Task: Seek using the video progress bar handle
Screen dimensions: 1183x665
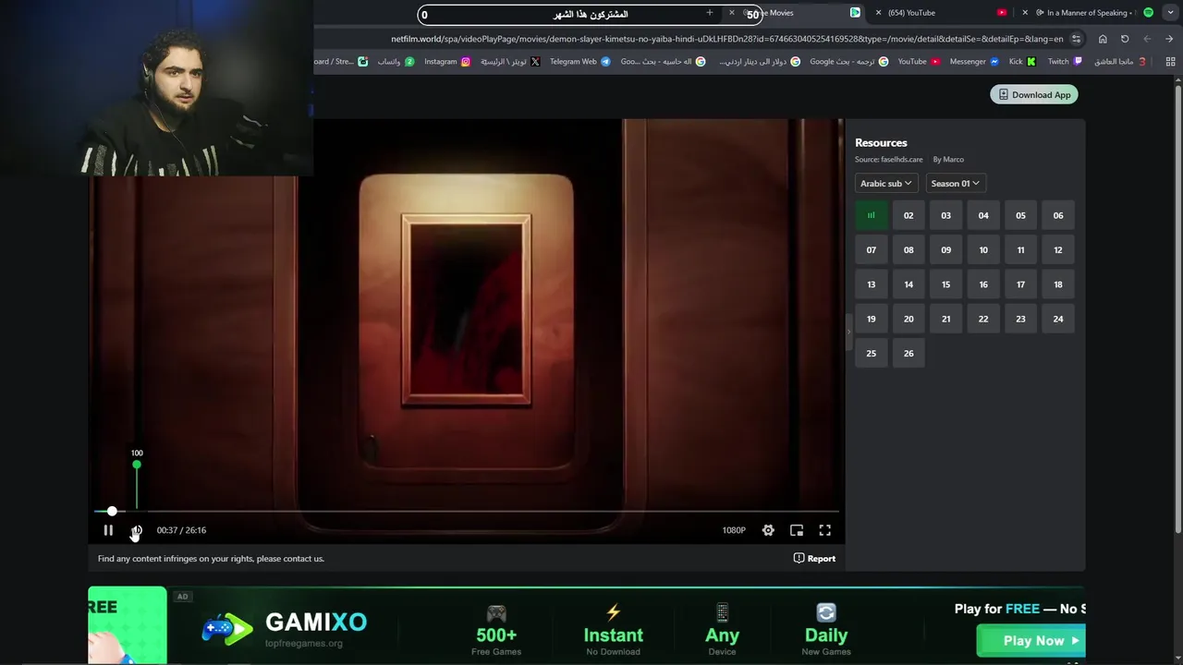Action: point(112,511)
